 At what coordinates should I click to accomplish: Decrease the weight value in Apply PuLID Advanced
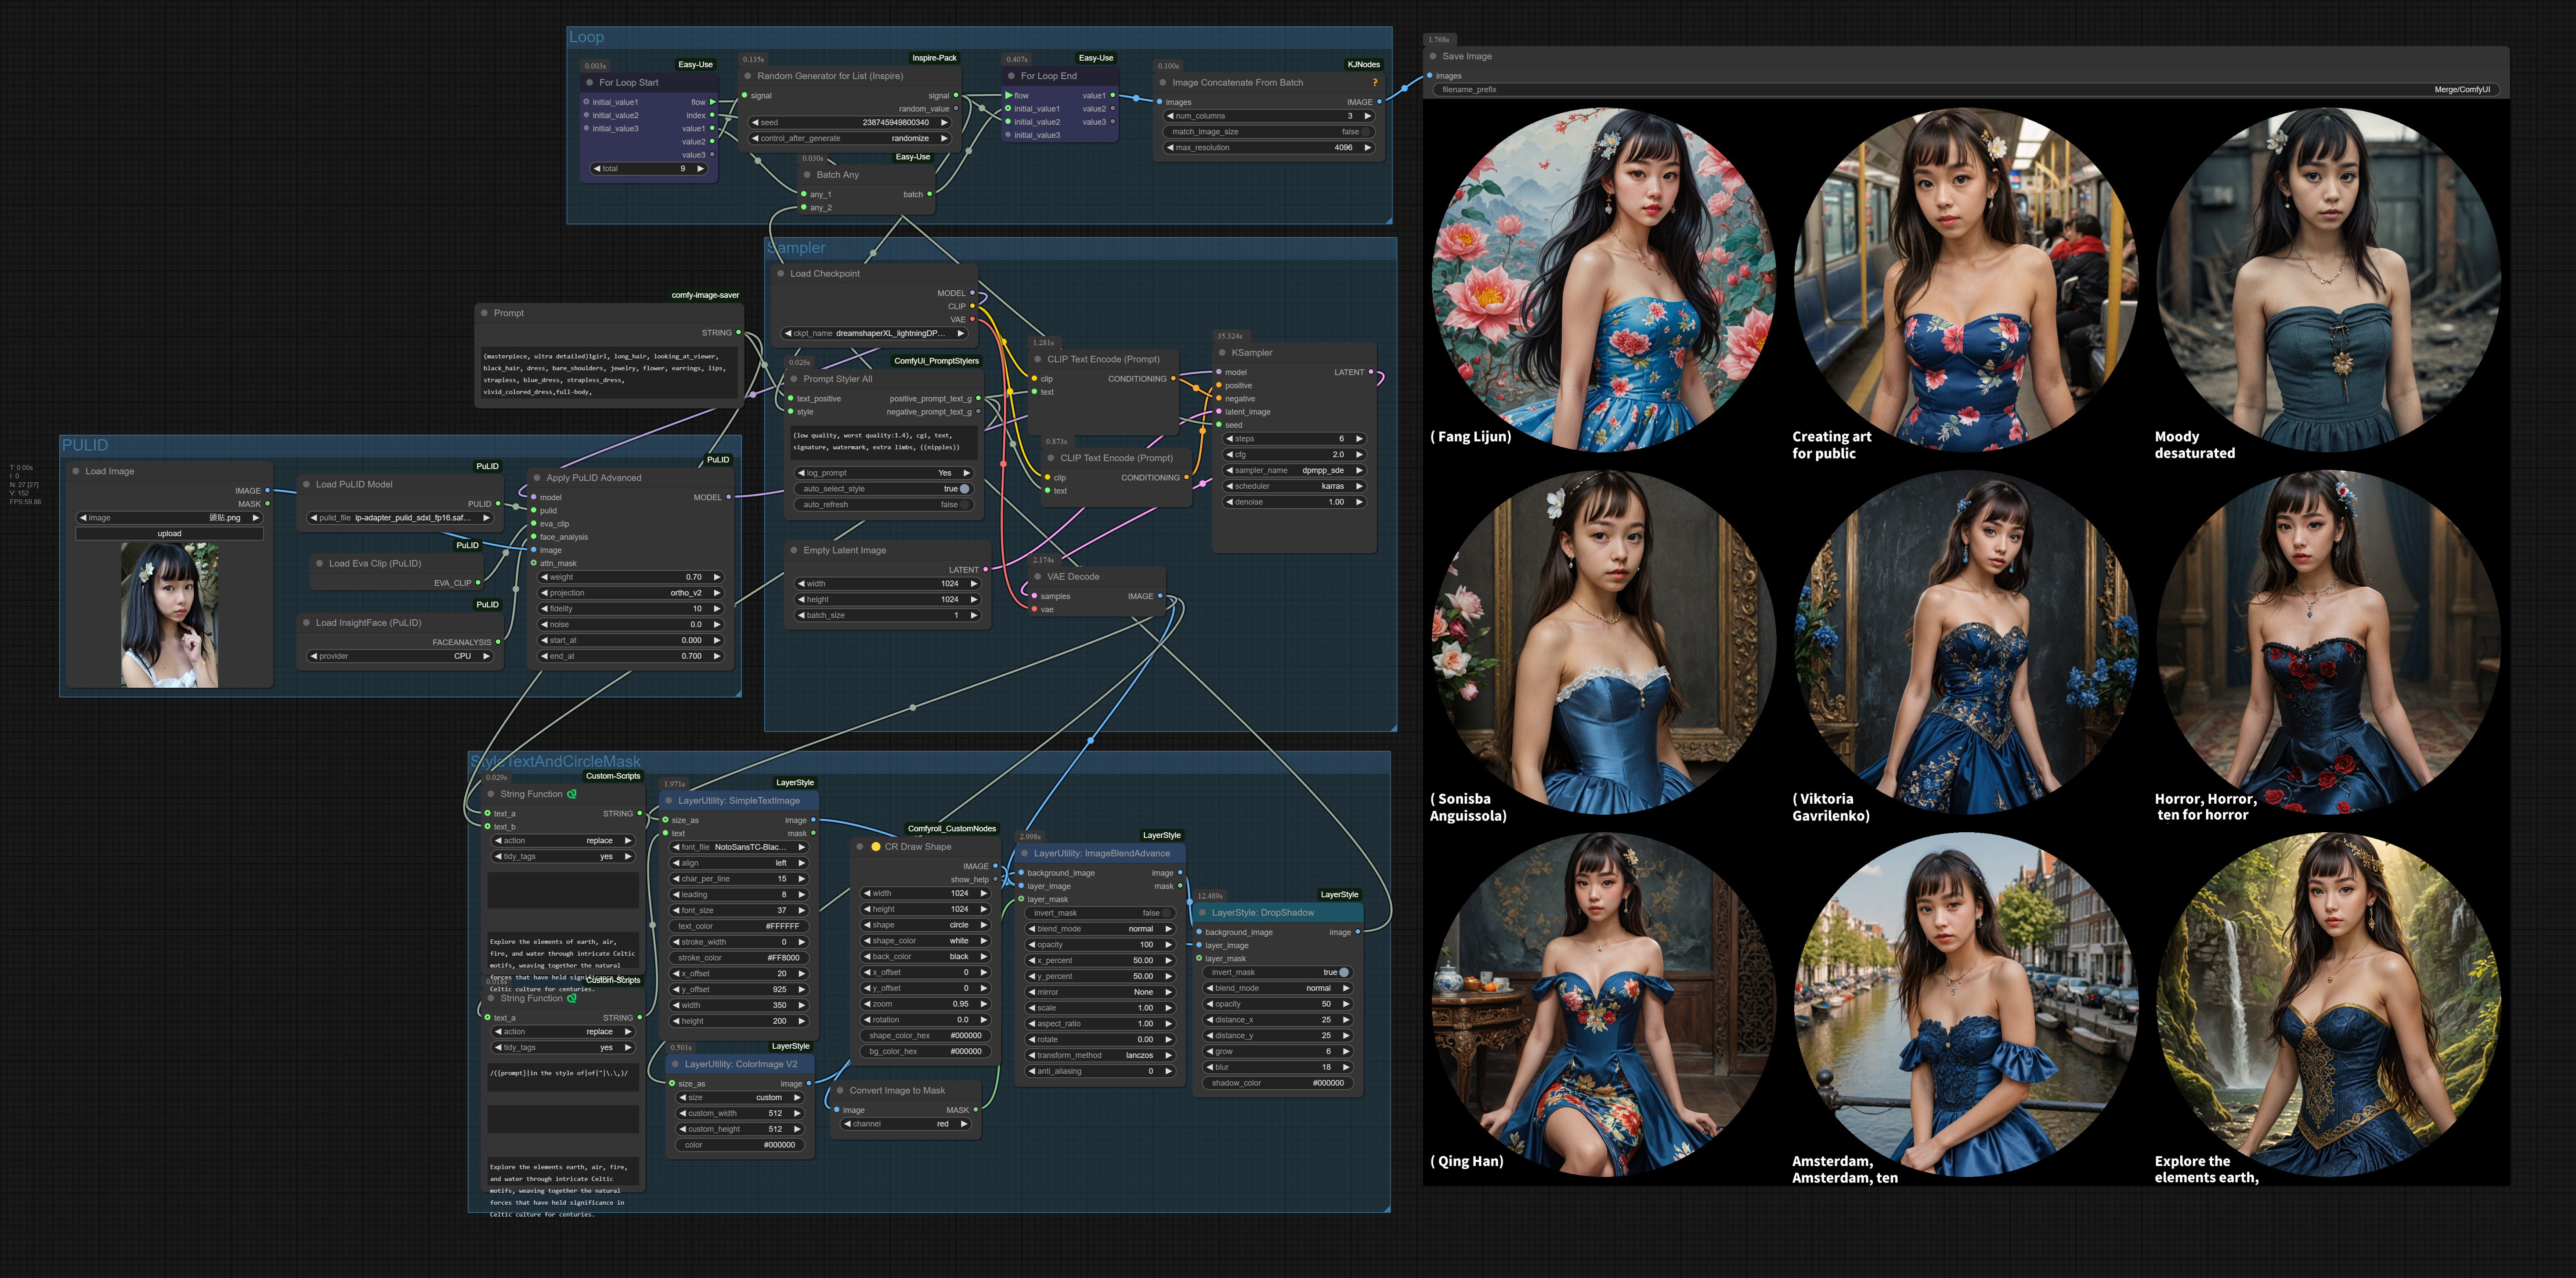tap(544, 577)
